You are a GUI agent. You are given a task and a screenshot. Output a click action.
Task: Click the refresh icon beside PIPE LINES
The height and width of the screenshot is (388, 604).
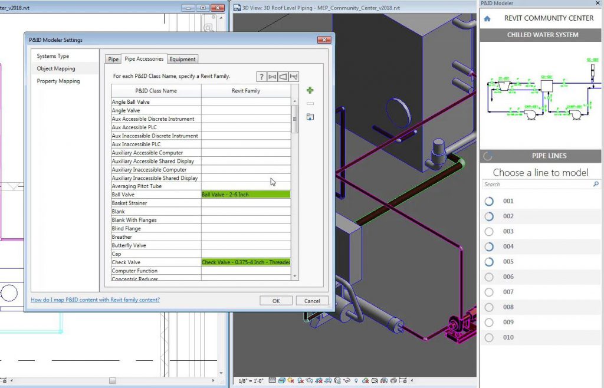click(x=487, y=156)
